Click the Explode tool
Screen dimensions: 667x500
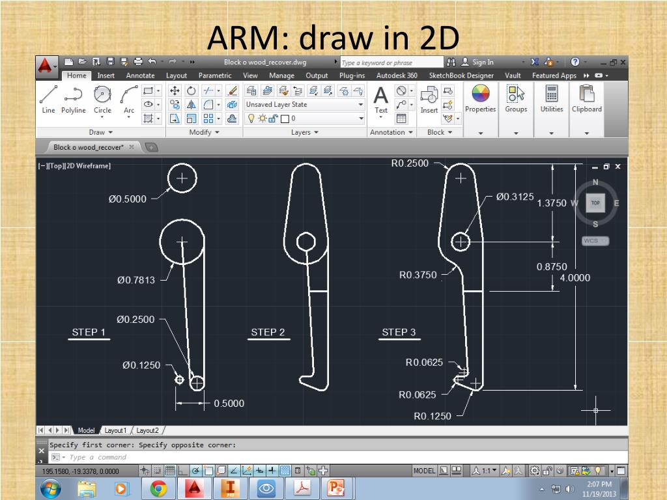click(x=233, y=104)
